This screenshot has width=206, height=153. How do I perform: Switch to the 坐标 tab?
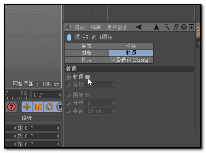coord(131,46)
